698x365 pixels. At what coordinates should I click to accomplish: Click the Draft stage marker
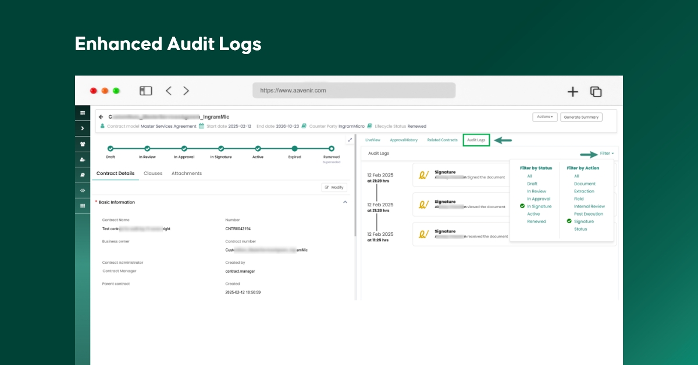111,149
